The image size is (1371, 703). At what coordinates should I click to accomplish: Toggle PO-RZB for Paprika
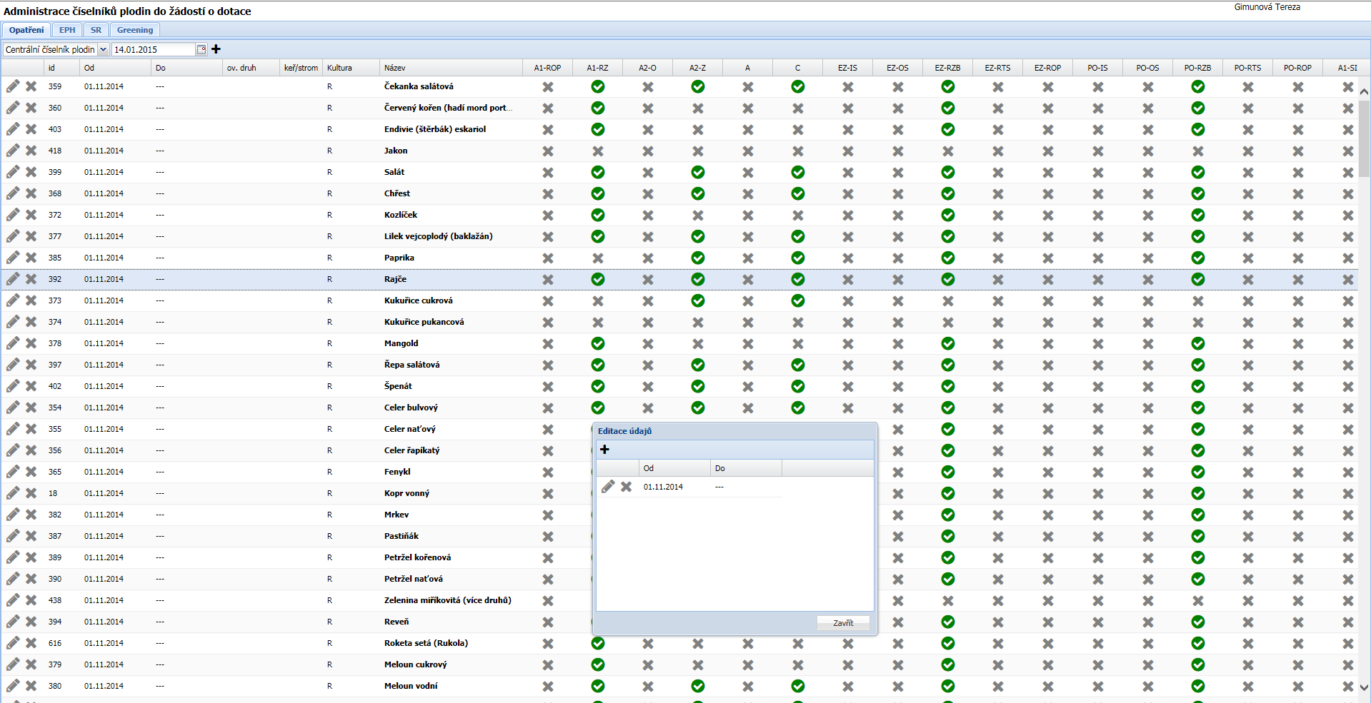pyautogui.click(x=1198, y=258)
